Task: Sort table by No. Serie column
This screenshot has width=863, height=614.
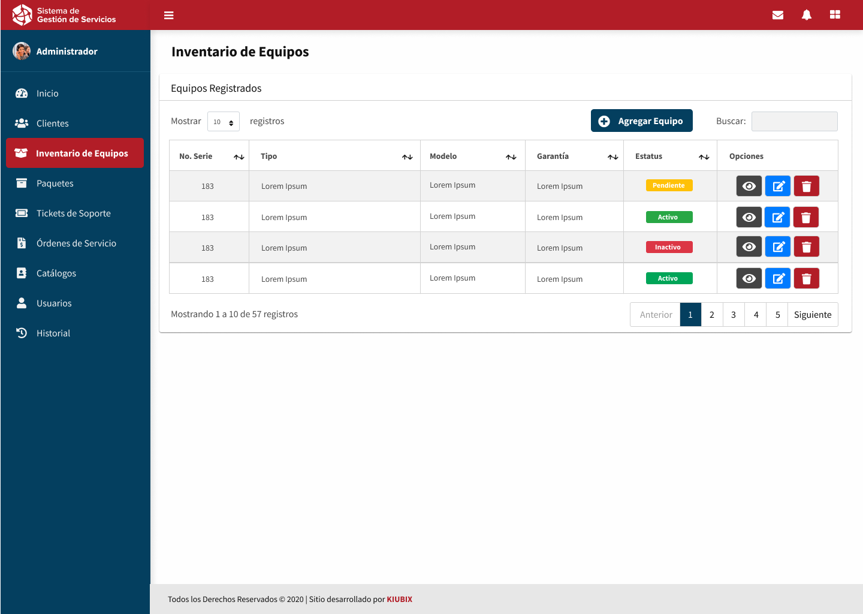Action: pyautogui.click(x=239, y=156)
